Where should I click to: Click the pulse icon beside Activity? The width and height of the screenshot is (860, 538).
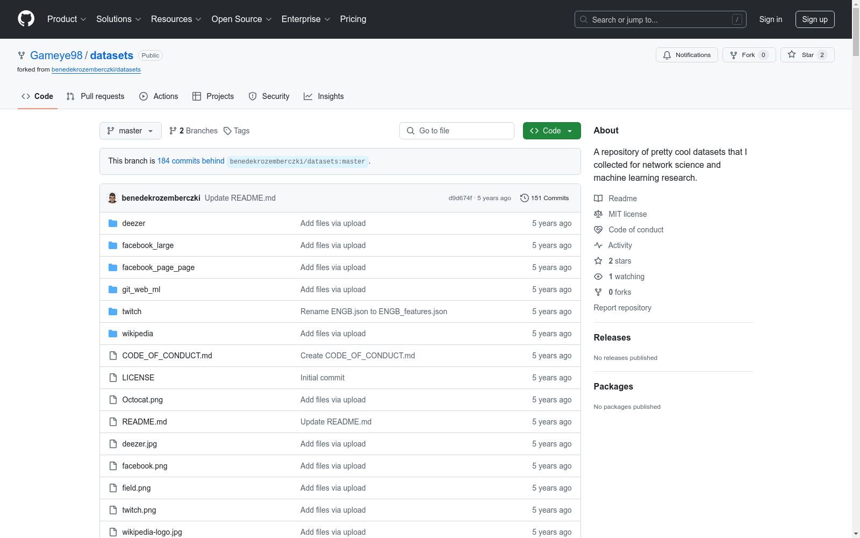tap(598, 245)
